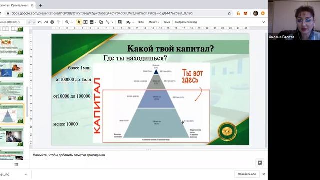Open a new browser tab
Image resolution: width=320 pixels, height=180 pixels.
[x=40, y=5]
